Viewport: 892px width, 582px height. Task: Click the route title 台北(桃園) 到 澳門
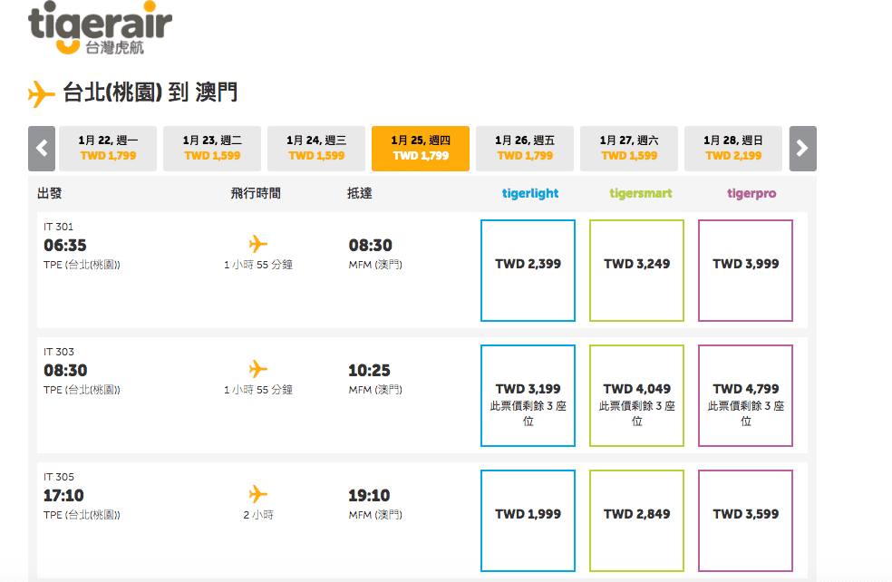[x=150, y=92]
